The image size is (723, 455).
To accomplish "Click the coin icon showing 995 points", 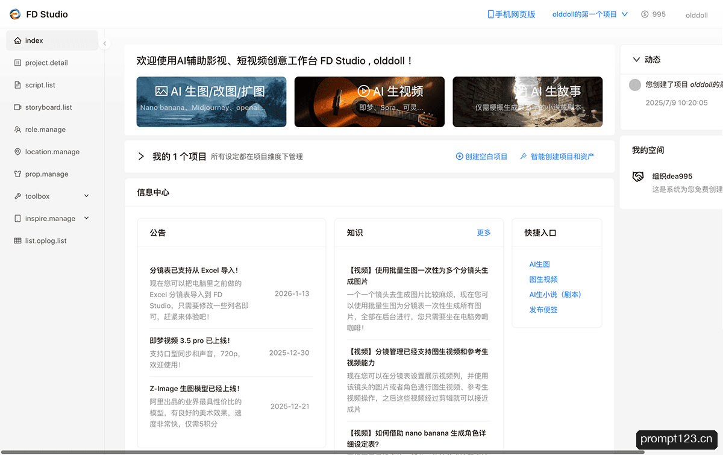I will point(645,14).
